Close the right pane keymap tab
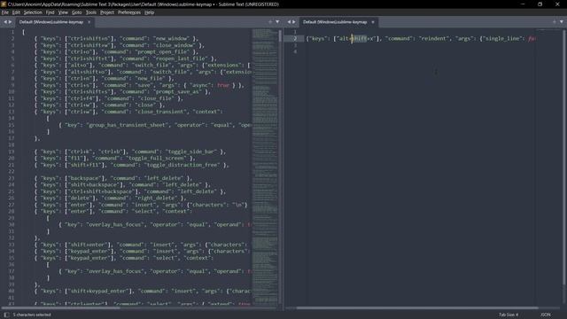Screen dimensions: 567x319 pyautogui.click(x=373, y=22)
